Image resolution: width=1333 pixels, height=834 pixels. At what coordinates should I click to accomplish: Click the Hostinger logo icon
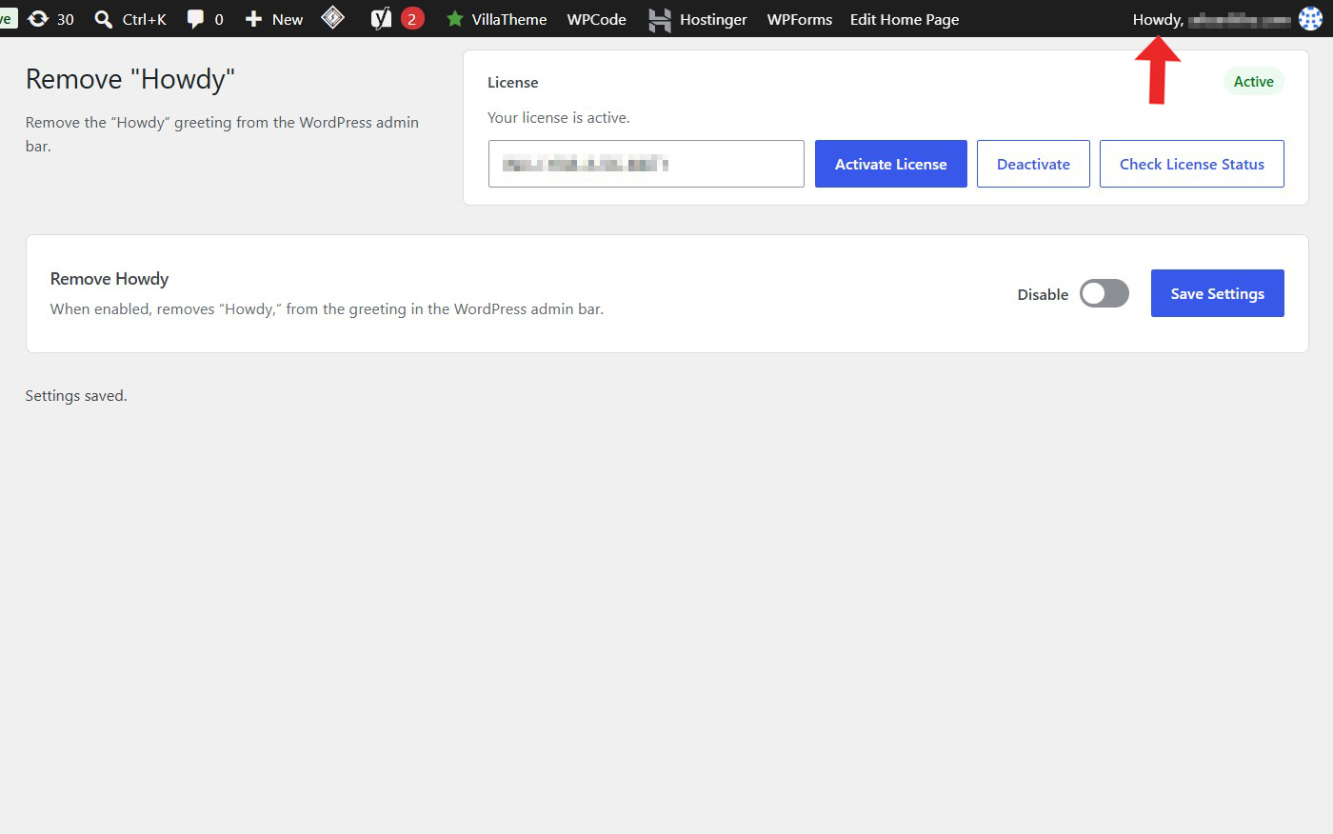660,19
